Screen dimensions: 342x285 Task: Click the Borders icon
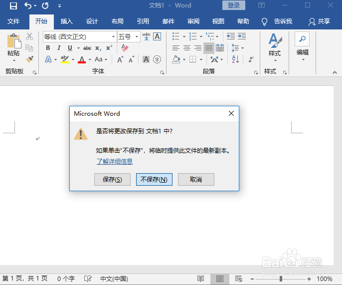pyautogui.click(x=192, y=59)
